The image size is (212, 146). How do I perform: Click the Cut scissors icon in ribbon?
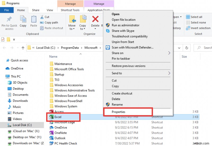[x=42, y=17]
